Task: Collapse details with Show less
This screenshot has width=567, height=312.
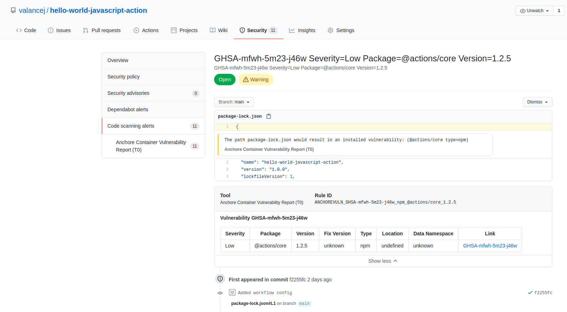Action: coord(383,261)
